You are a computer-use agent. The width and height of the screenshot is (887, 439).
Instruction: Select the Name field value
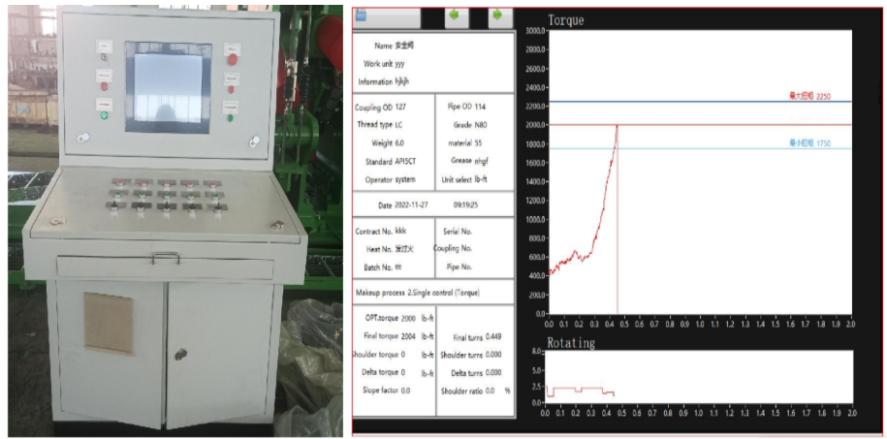[x=404, y=46]
